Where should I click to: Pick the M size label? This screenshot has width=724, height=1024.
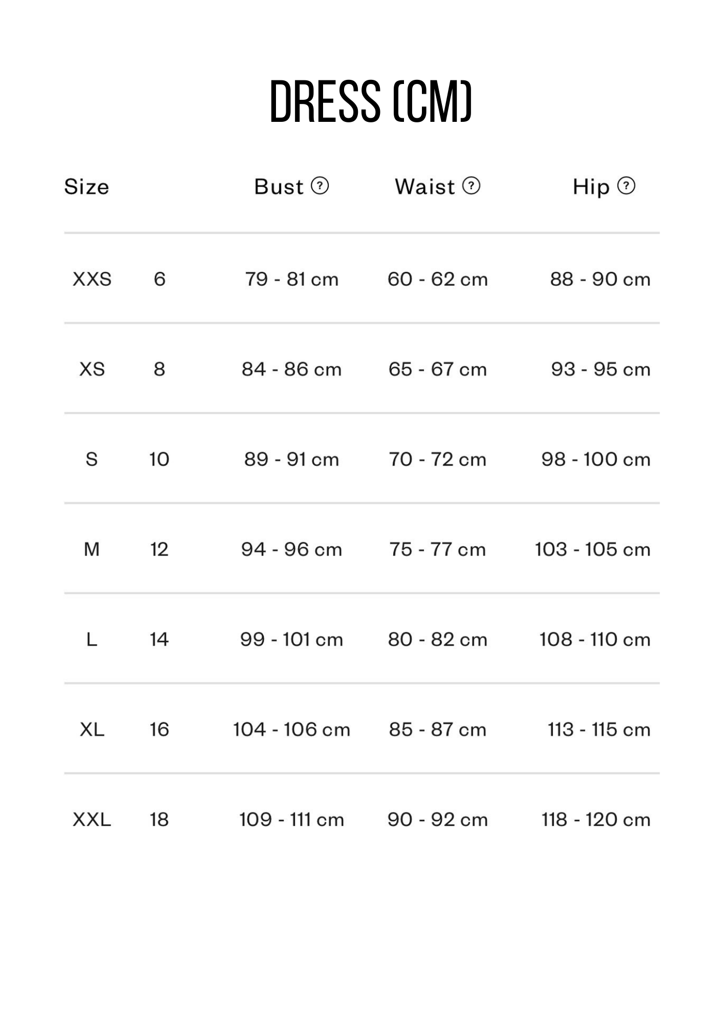coord(92,549)
